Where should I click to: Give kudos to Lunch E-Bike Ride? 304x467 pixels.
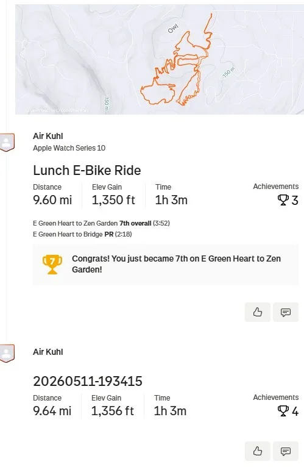(258, 312)
